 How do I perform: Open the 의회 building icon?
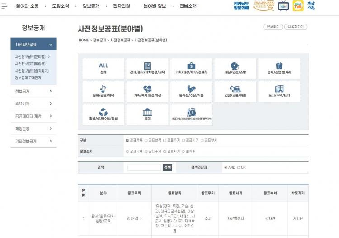[x=147, y=112]
